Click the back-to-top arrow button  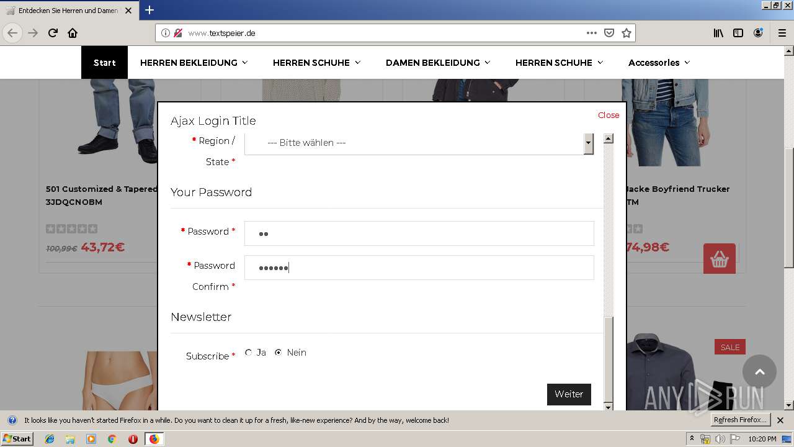[x=759, y=372]
